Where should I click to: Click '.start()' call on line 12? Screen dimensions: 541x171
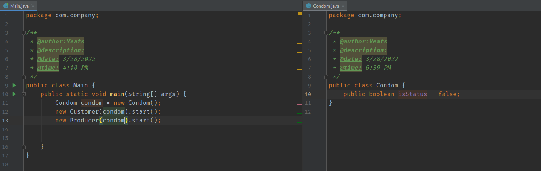coord(143,112)
